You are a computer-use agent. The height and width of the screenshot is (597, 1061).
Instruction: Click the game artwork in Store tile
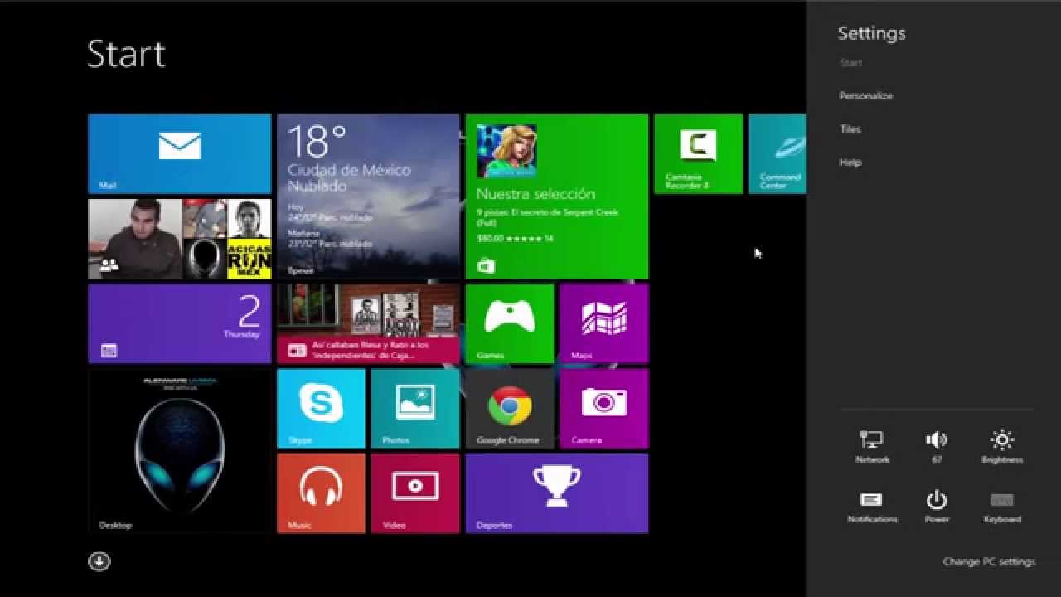point(506,151)
